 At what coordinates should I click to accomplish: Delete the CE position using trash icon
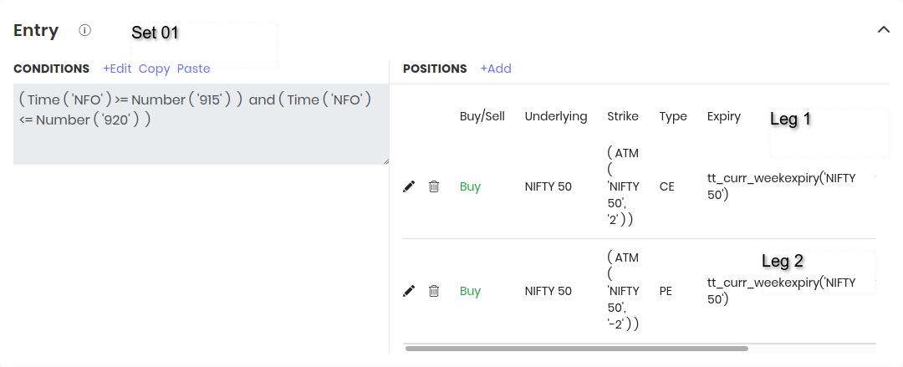tap(434, 186)
